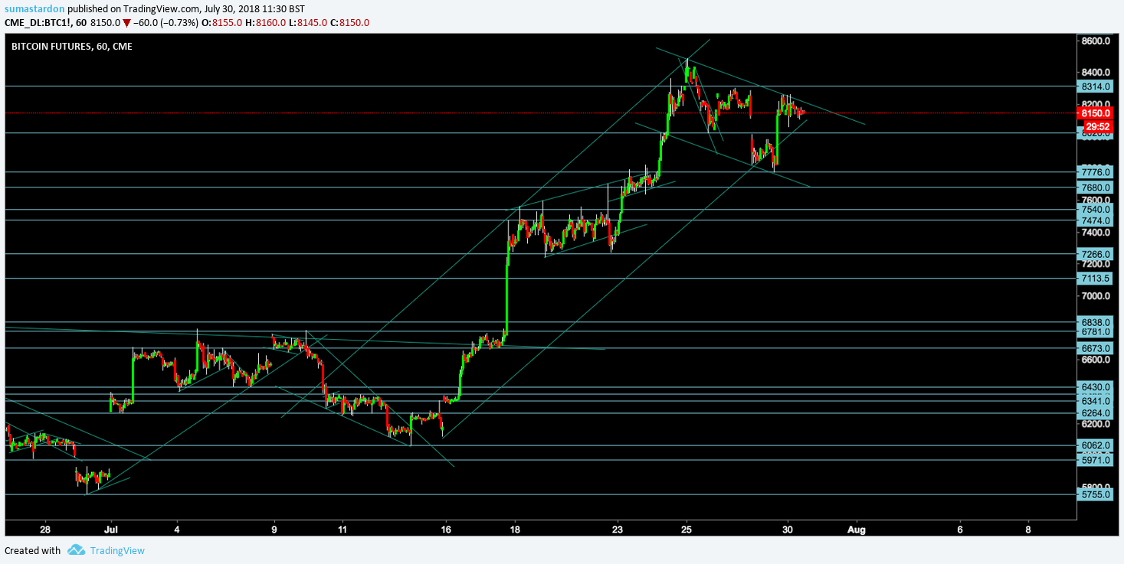
Task: Click the 30 date label on time axis
Action: pos(788,529)
